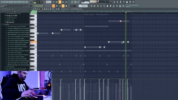
Task: Open the EDIT menu
Action: click(4, 2)
